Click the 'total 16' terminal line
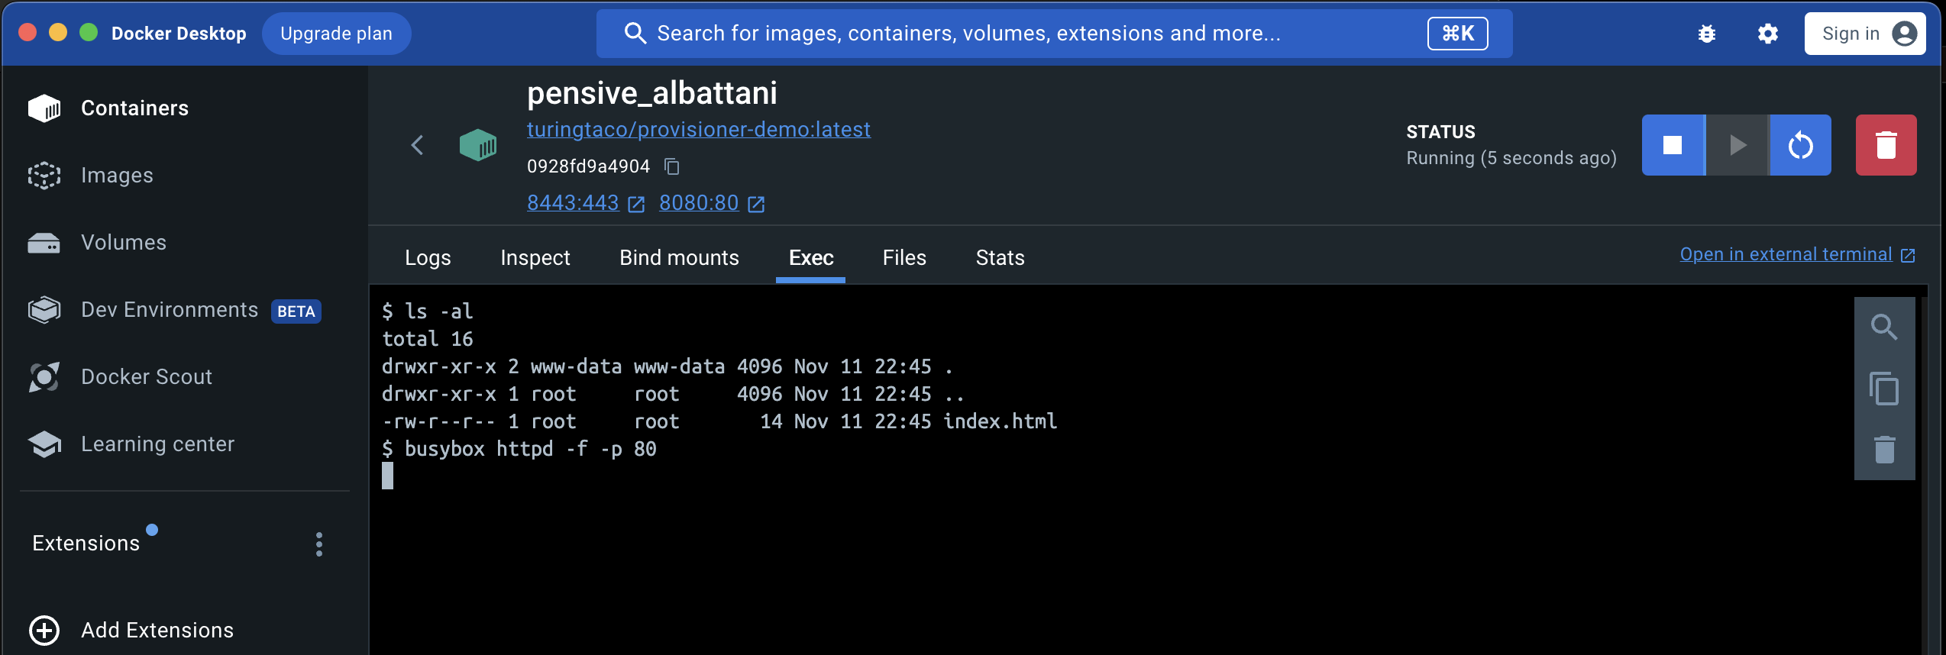Screen dimensions: 1946x655 tap(428, 339)
